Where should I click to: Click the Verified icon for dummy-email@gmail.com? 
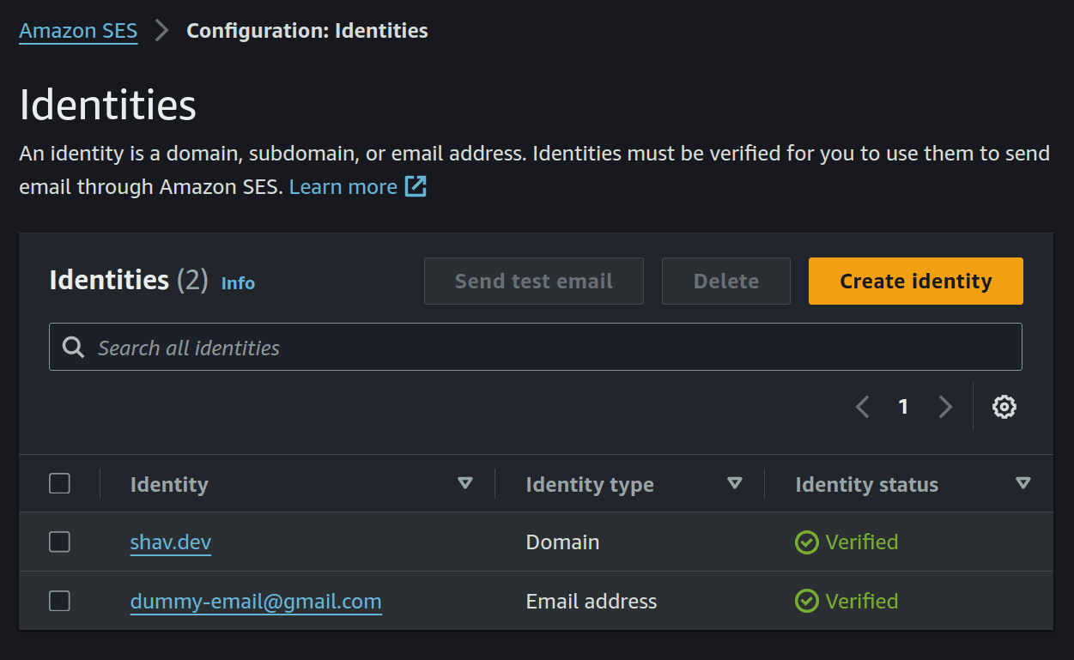click(x=806, y=601)
